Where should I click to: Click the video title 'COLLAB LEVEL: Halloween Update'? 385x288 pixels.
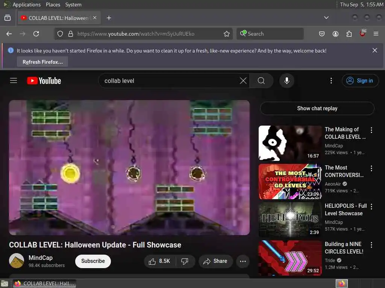click(95, 245)
